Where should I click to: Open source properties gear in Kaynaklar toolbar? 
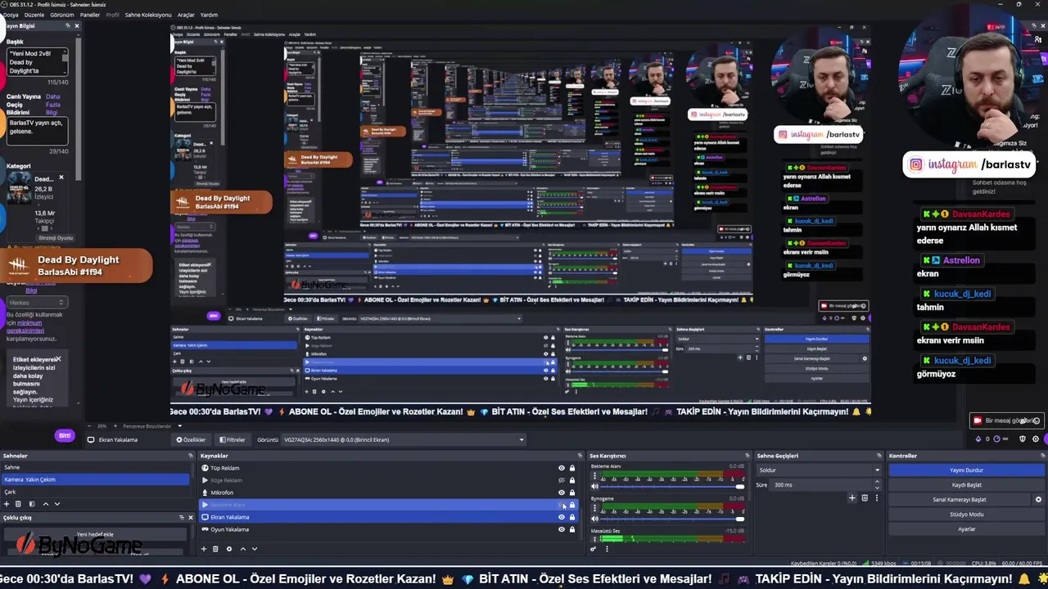click(229, 549)
